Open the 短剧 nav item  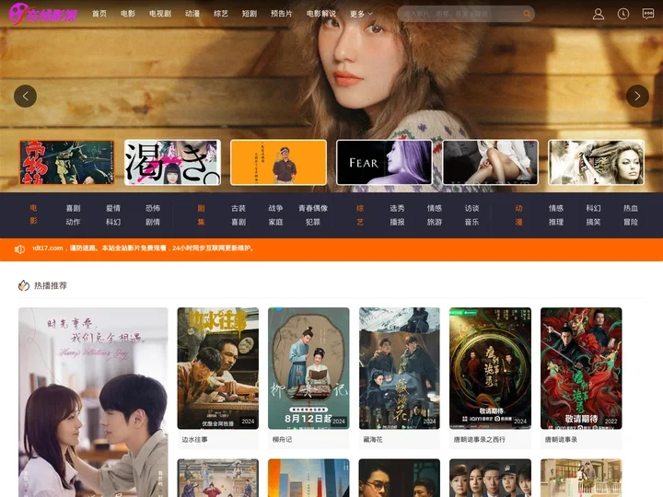(250, 14)
